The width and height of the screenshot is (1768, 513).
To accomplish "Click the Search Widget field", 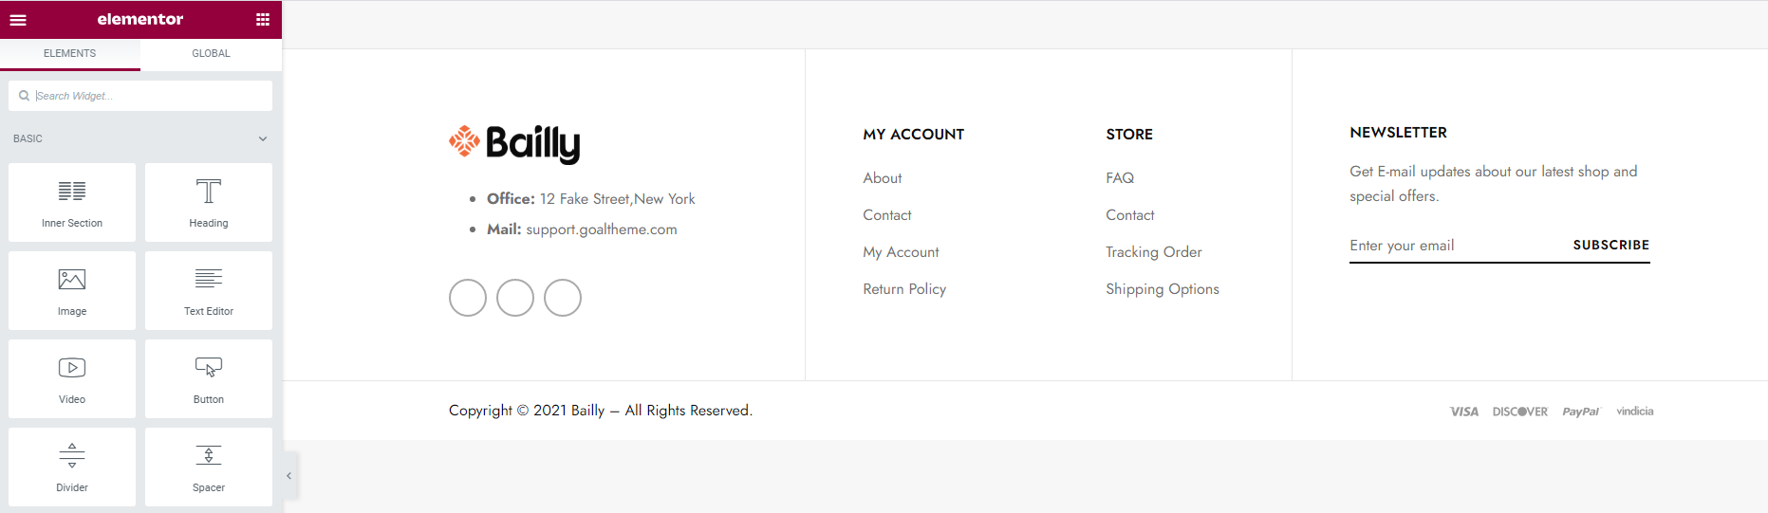I will tap(140, 96).
